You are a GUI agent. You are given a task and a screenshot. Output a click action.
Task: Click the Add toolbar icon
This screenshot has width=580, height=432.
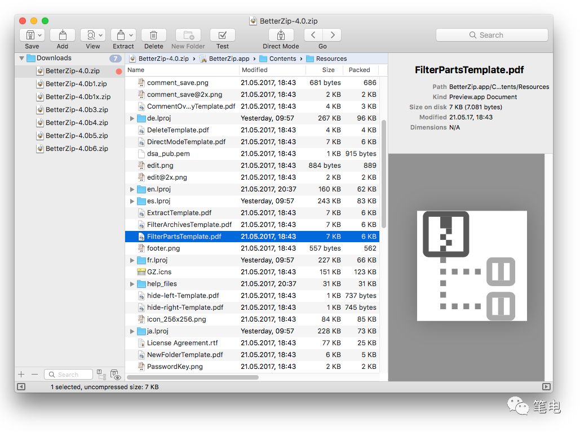click(62, 34)
